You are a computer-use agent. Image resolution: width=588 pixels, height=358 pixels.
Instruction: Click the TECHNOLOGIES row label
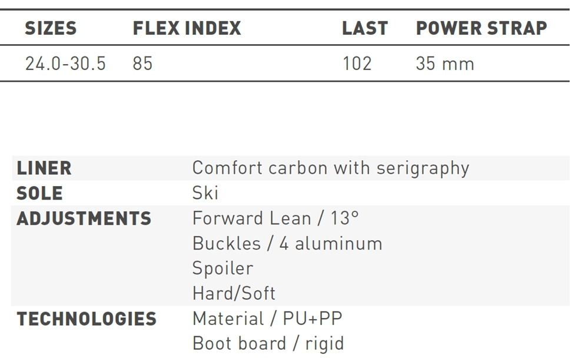point(87,319)
